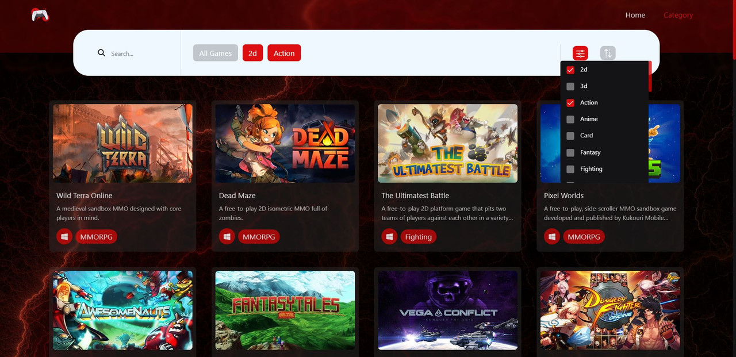The height and width of the screenshot is (357, 736).
Task: Click Windows platform icon on Pixel Worlds
Action: [552, 236]
